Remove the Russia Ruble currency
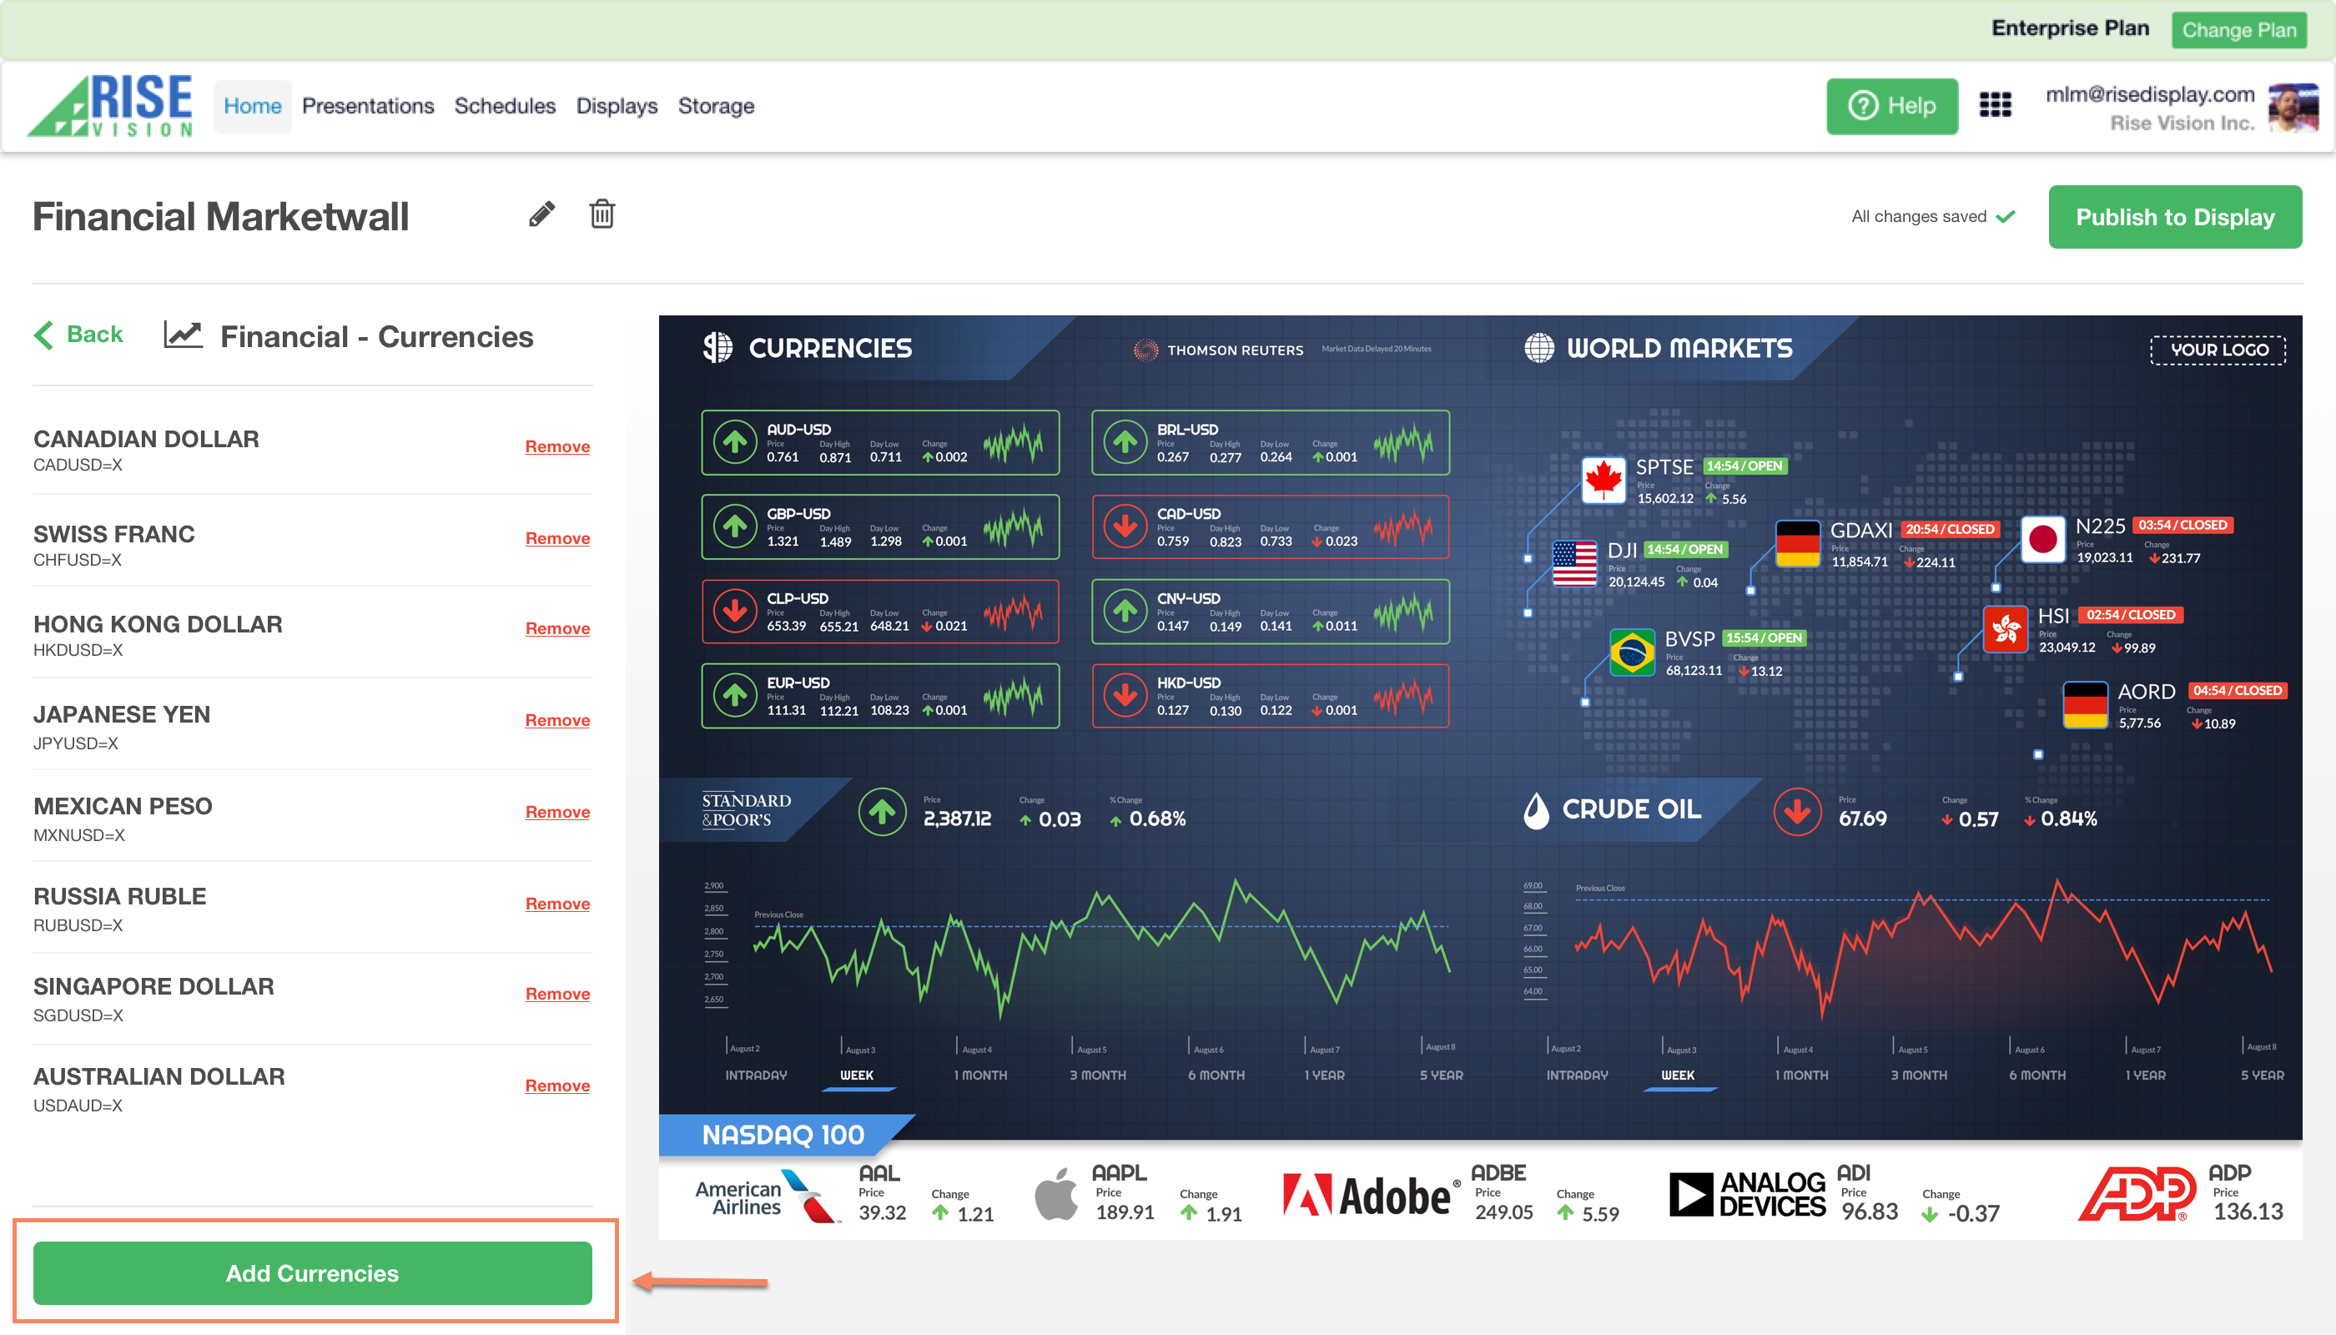 [556, 903]
